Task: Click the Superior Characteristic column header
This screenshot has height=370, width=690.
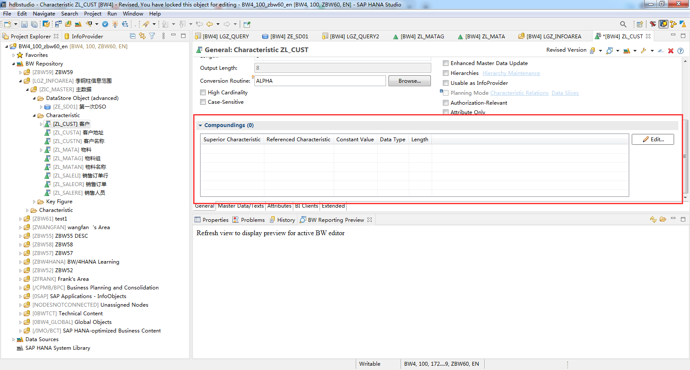Action: point(232,139)
